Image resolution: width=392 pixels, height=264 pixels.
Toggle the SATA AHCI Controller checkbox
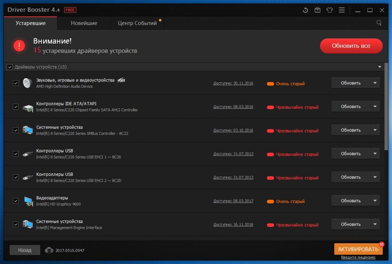click(x=16, y=107)
